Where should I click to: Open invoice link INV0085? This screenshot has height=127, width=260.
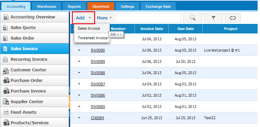click(x=98, y=107)
